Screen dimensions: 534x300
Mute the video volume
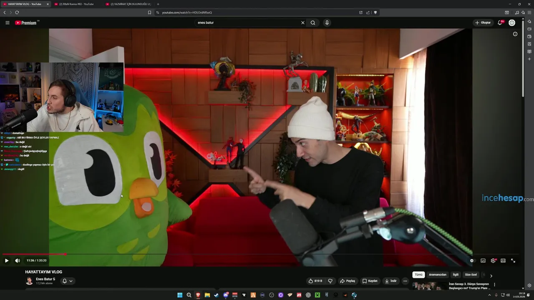18,260
